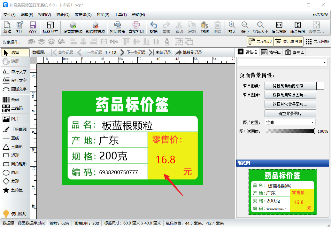Select the 单行文字 single-line text tool
This screenshot has height=228, width=331.
[15, 72]
